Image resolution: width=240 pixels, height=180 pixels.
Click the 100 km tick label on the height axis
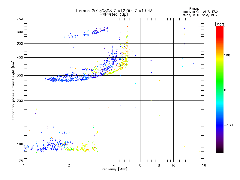(20, 144)
